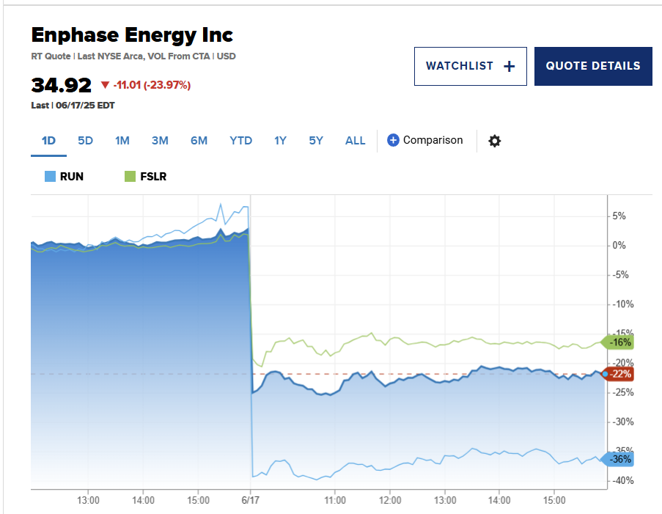Click the plus icon in Watchlist button

point(510,66)
